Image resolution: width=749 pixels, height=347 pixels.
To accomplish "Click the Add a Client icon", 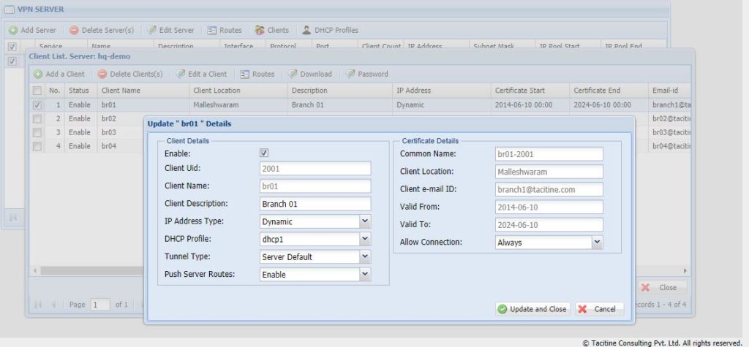I will point(38,74).
